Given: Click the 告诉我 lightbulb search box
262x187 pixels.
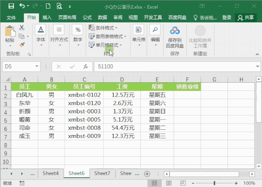Looking at the screenshot, I should [205, 18].
